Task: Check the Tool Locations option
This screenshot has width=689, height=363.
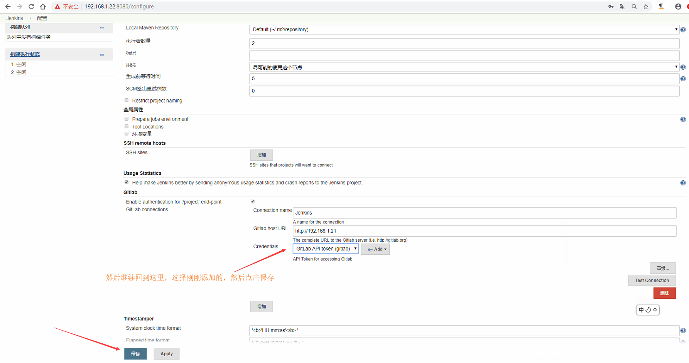Action: (127, 126)
